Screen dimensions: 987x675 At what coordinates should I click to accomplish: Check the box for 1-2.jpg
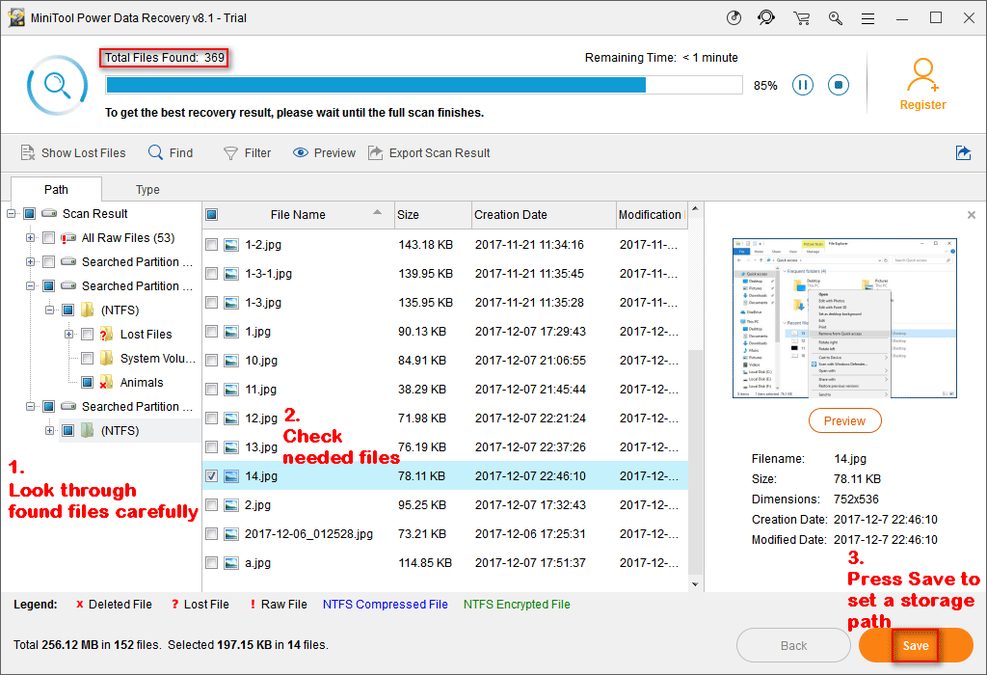tap(211, 245)
